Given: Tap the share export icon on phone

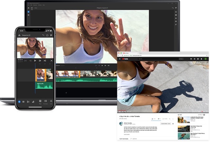Looking at the screenshot, I should click(47, 35).
